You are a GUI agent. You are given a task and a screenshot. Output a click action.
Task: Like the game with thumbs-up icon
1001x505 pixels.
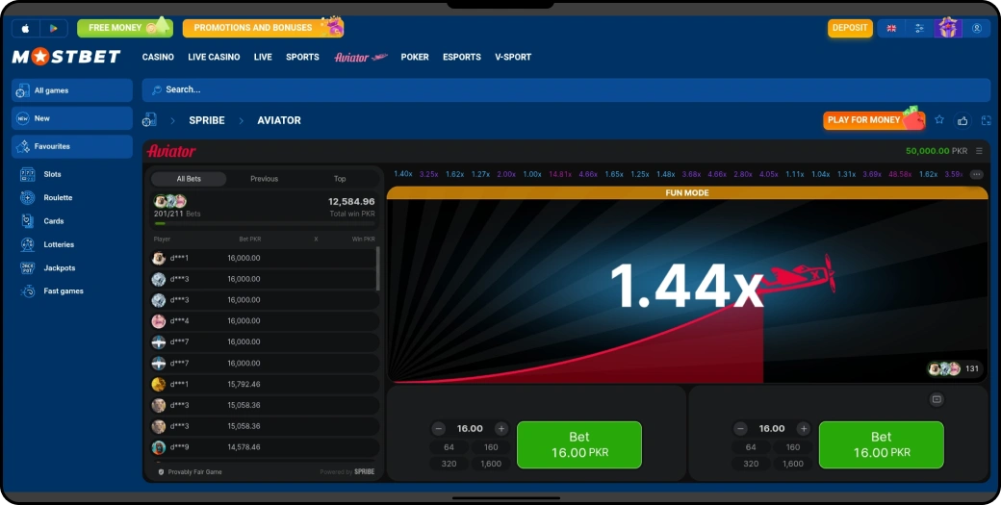(962, 120)
